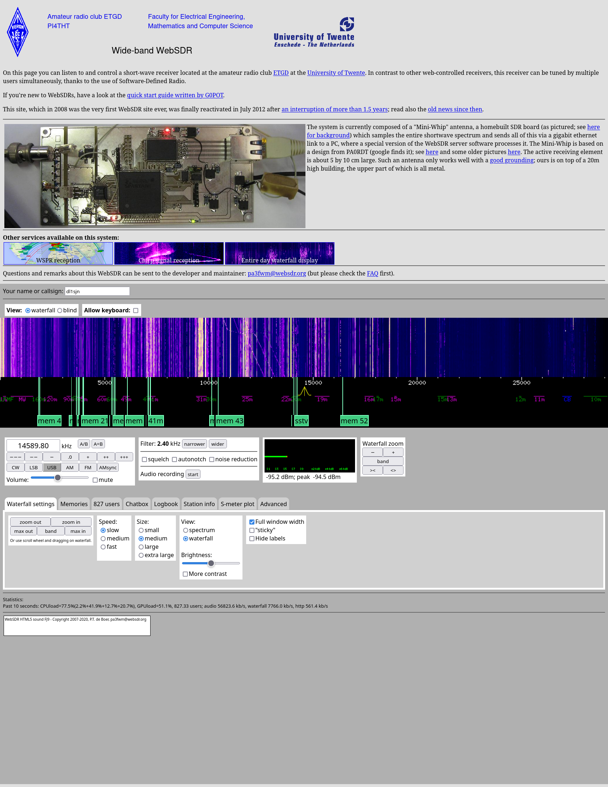Step frequency down with the --- button
608x787 pixels.
click(x=16, y=457)
